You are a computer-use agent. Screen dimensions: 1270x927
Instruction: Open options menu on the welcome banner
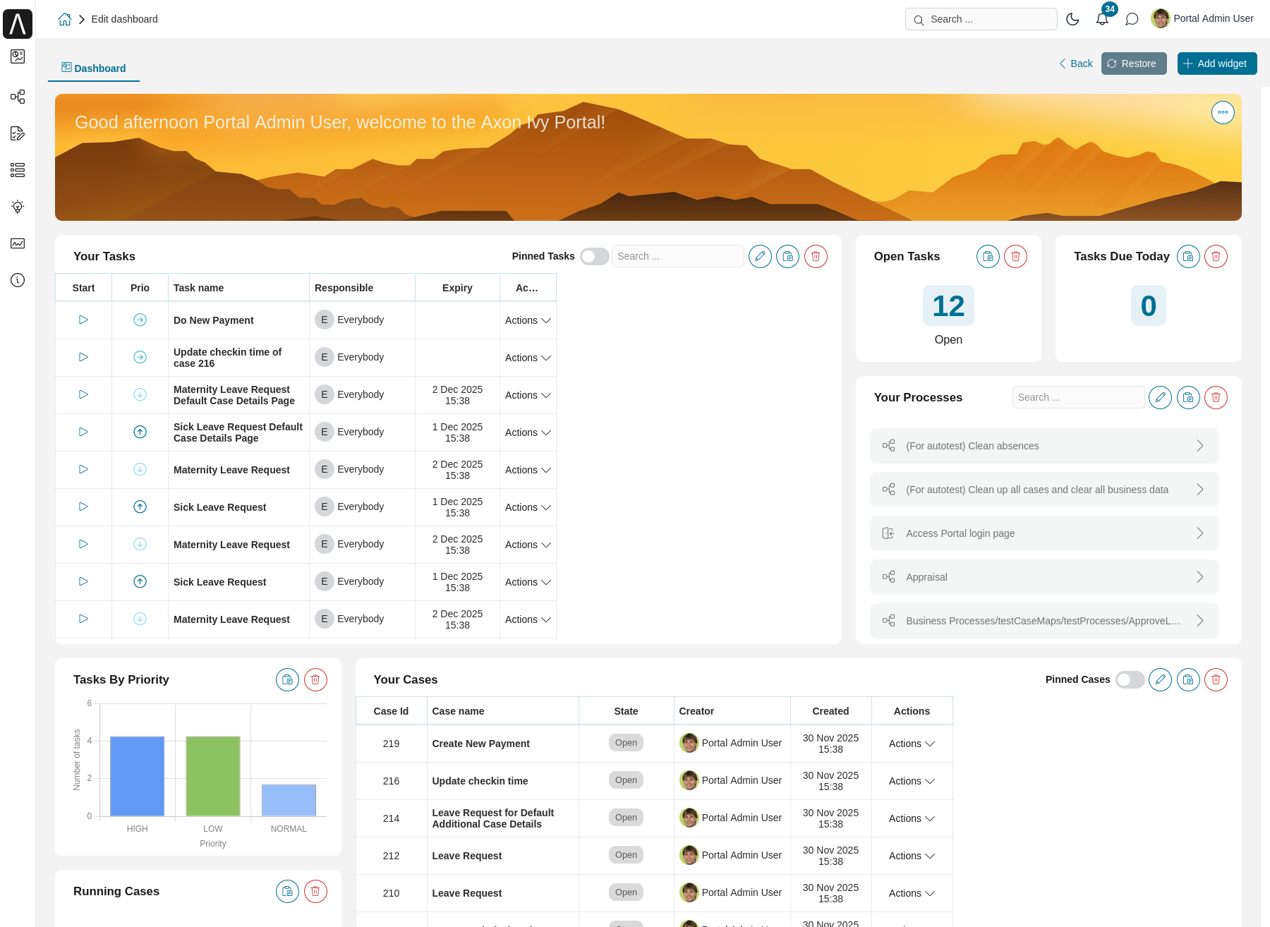click(x=1223, y=112)
